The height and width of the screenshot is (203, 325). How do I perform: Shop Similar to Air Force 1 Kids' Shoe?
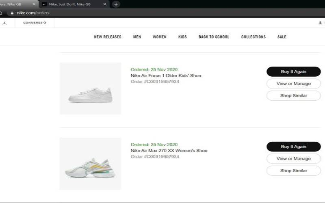pyautogui.click(x=293, y=96)
